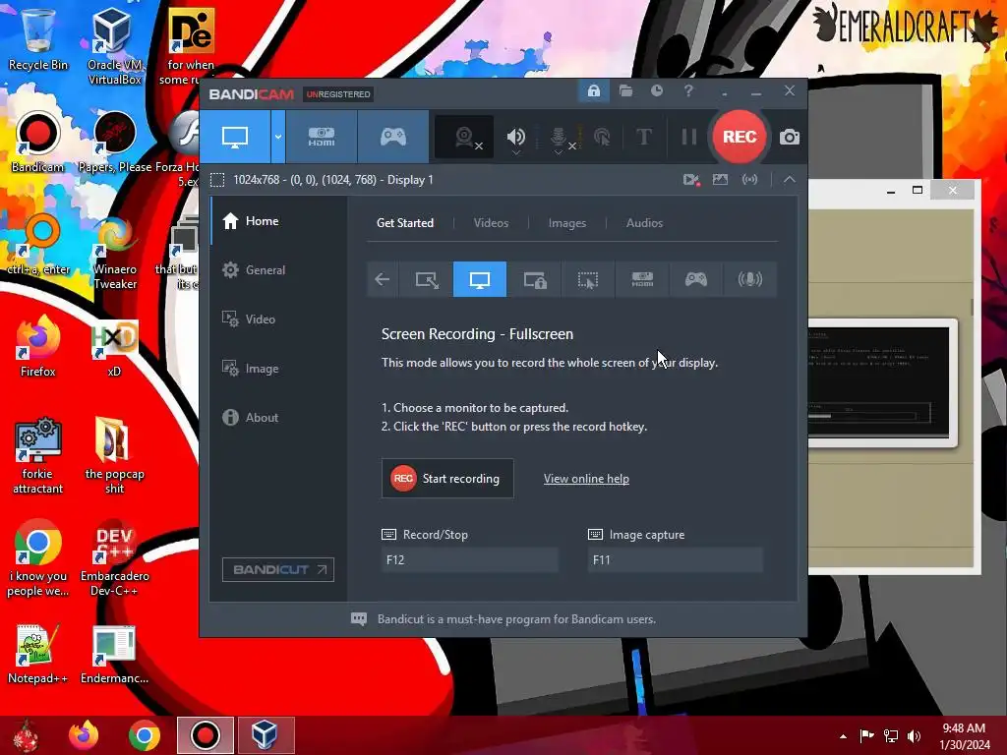Select rectangle-on-screen mode icon

(427, 279)
